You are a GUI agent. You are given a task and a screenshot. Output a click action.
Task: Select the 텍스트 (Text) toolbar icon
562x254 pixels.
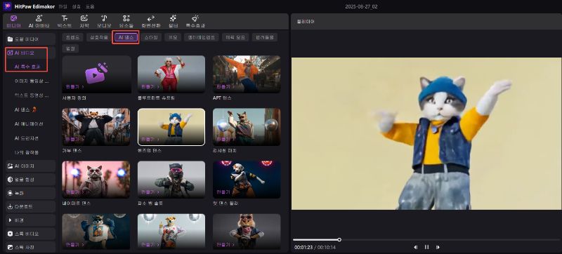[x=64, y=18]
